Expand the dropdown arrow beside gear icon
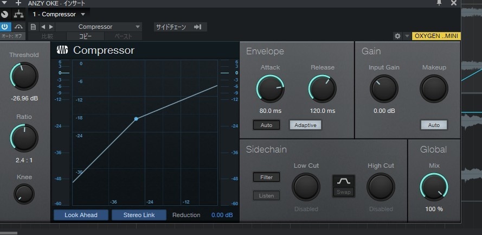Viewport: 482px width, 235px height. (407, 36)
